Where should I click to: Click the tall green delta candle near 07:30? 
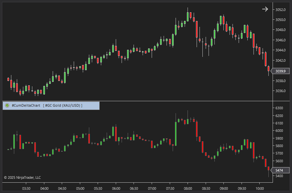pos(176,133)
